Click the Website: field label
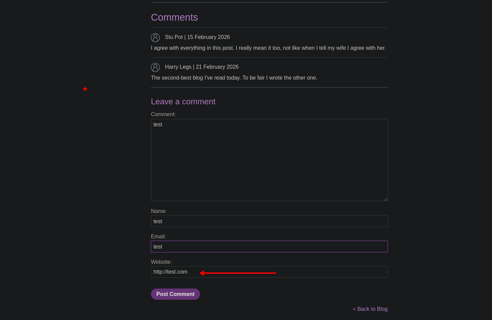492x320 pixels. tap(161, 262)
